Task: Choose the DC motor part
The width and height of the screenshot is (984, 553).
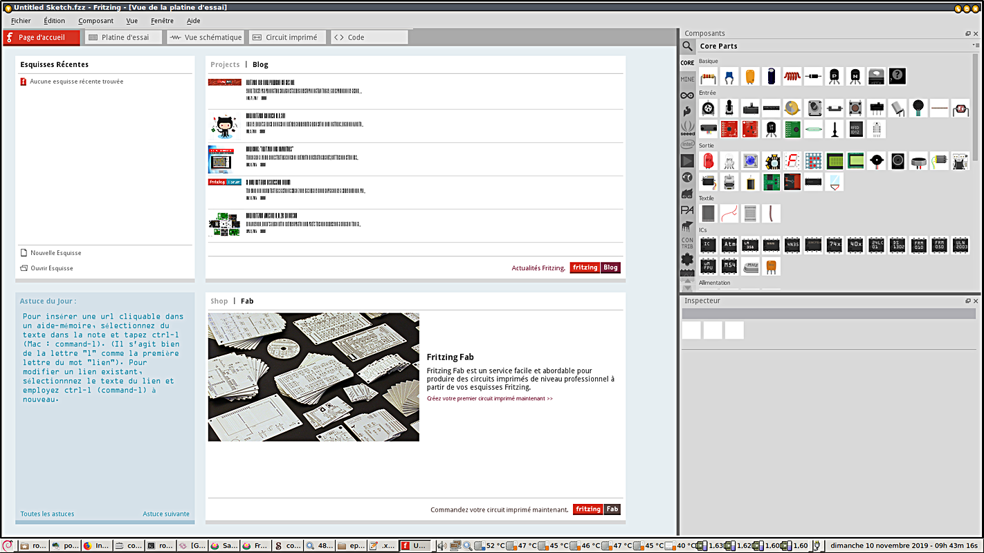Action: (939, 161)
